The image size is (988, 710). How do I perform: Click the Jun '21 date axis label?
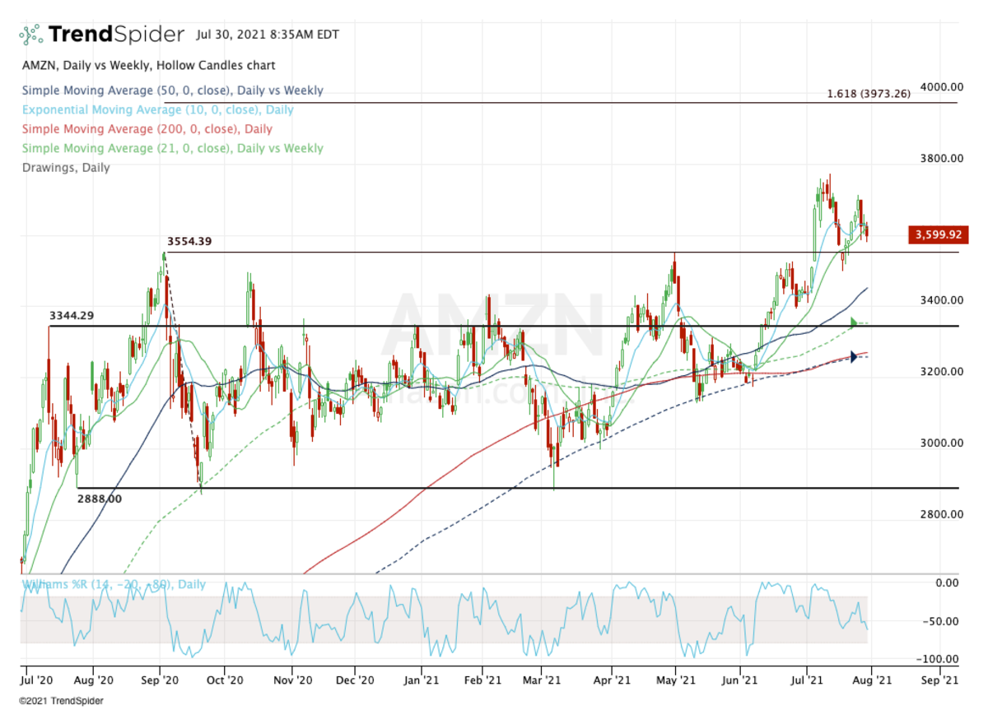[741, 680]
